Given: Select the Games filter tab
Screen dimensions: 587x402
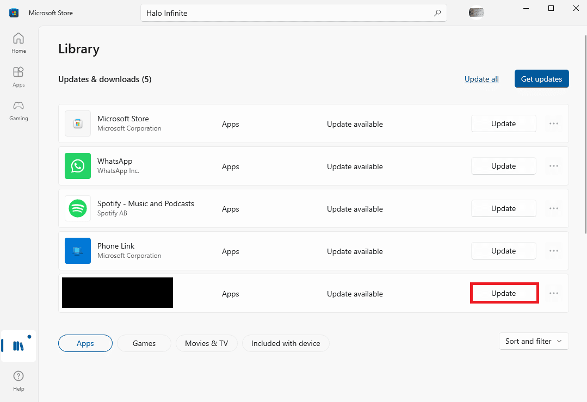Looking at the screenshot, I should pos(144,343).
